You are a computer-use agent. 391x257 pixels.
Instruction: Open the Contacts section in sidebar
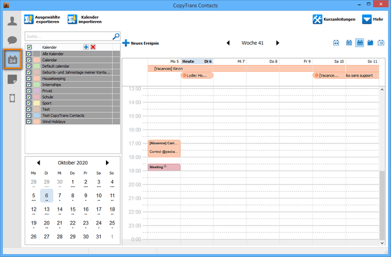tap(12, 21)
